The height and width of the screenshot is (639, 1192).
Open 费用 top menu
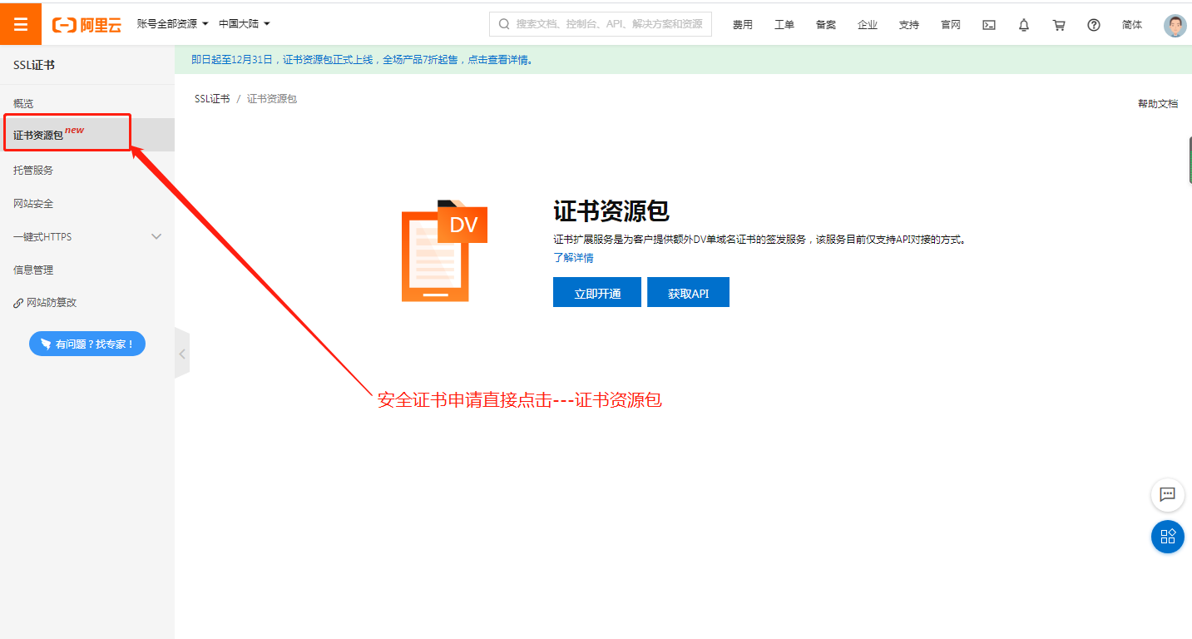click(743, 25)
